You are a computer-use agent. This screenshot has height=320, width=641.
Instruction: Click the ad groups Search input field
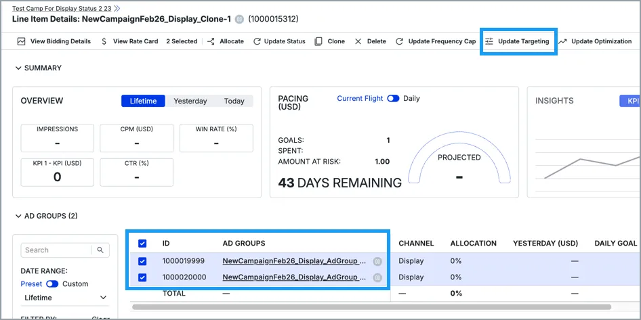[56, 250]
